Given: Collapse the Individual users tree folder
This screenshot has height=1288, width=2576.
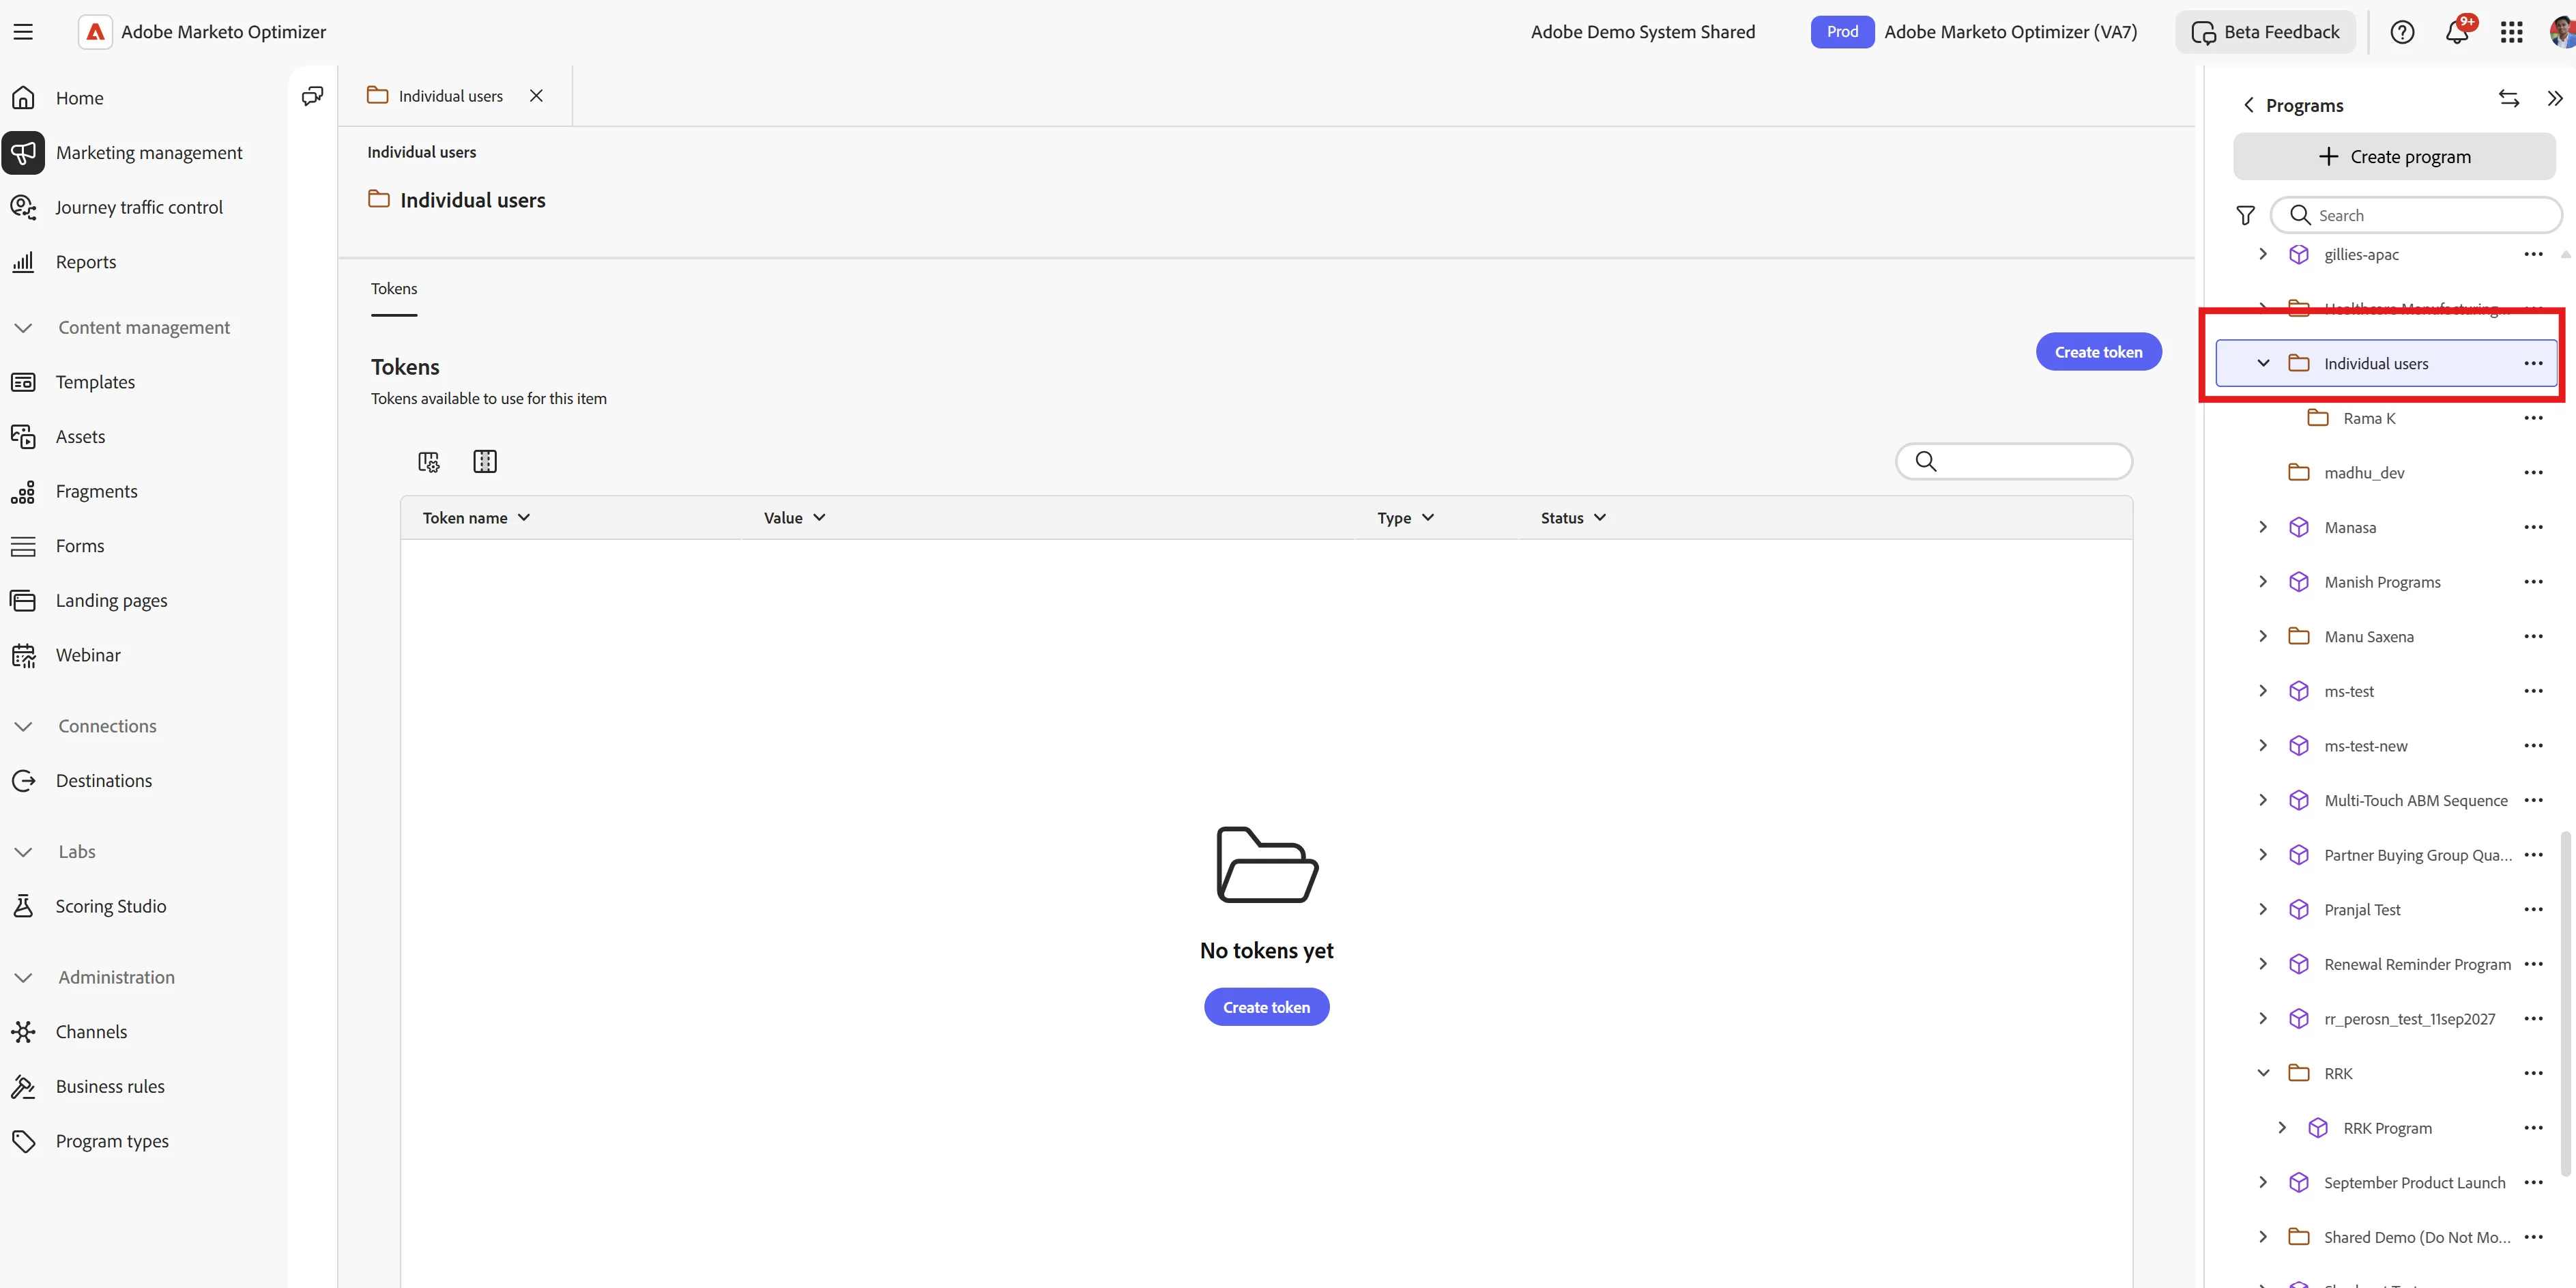Looking at the screenshot, I should click(2263, 363).
